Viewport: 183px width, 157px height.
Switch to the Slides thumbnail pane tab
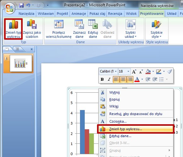tap(7, 49)
